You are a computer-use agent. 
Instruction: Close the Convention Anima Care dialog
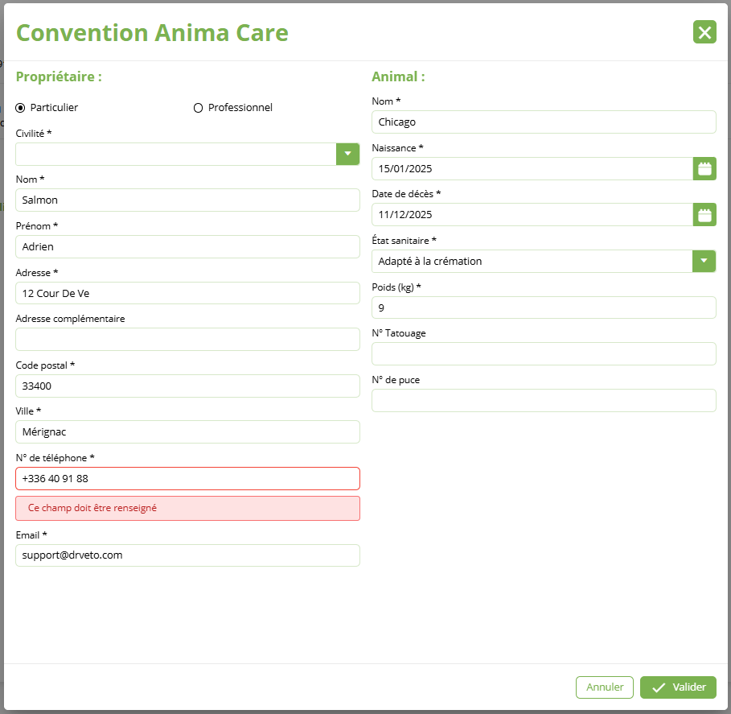pos(704,32)
